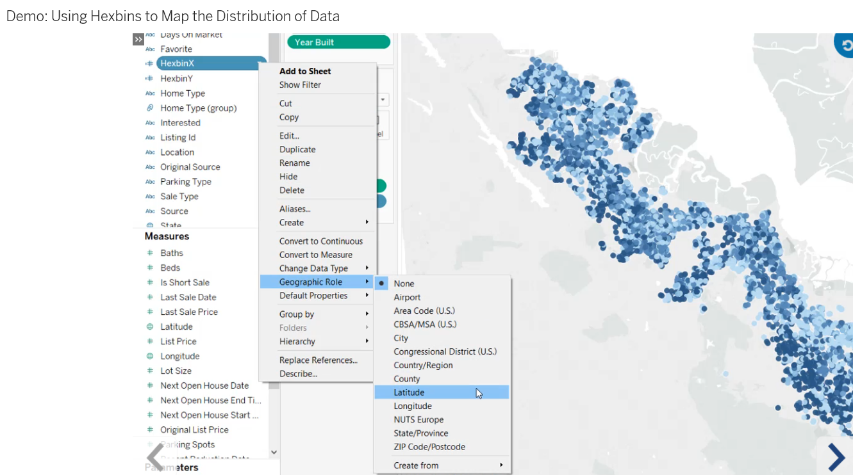The width and height of the screenshot is (853, 475).
Task: Select the Listing Id dimension
Action: 178,138
